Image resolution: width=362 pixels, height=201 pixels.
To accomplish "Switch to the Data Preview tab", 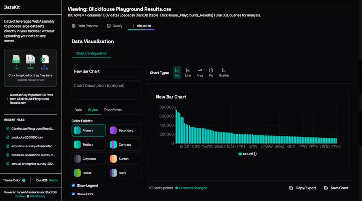I will (85, 26).
